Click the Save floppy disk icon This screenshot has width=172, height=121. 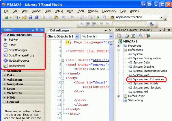(30, 17)
